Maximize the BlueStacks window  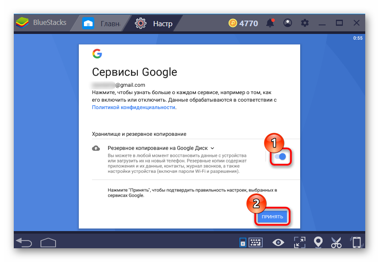coord(339,23)
